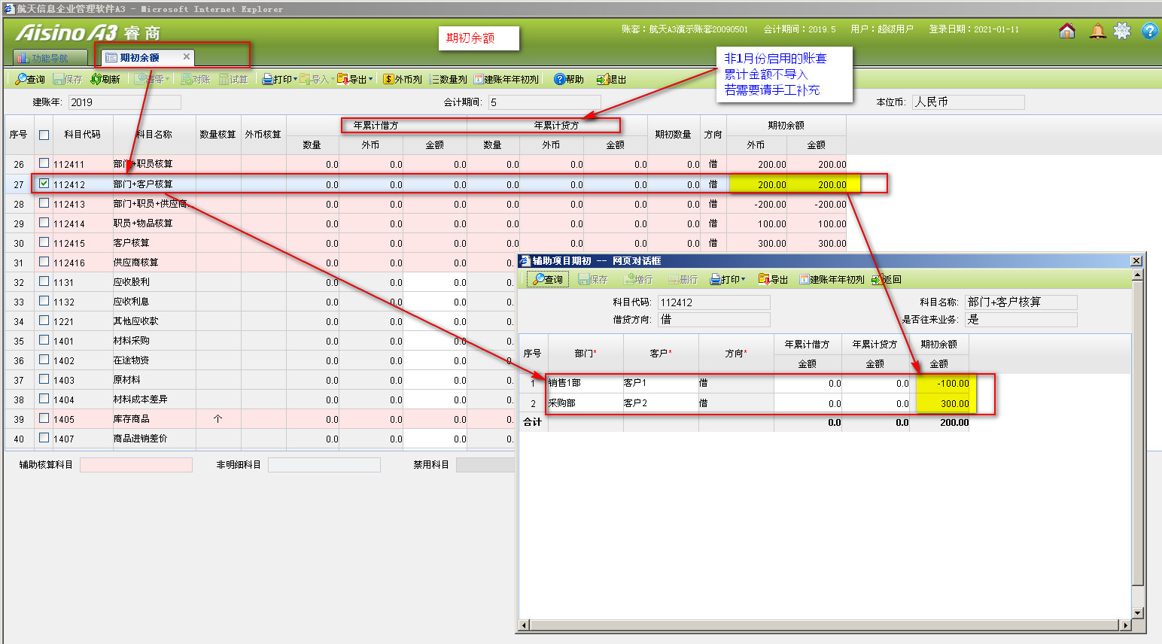Click 返回 in the auxiliary dialog toolbar
Viewport: 1162px width, 644px height.
[887, 279]
